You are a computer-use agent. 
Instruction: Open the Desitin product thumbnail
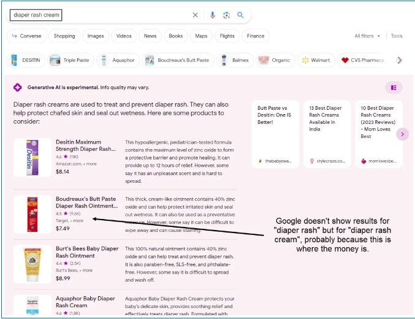(x=32, y=158)
